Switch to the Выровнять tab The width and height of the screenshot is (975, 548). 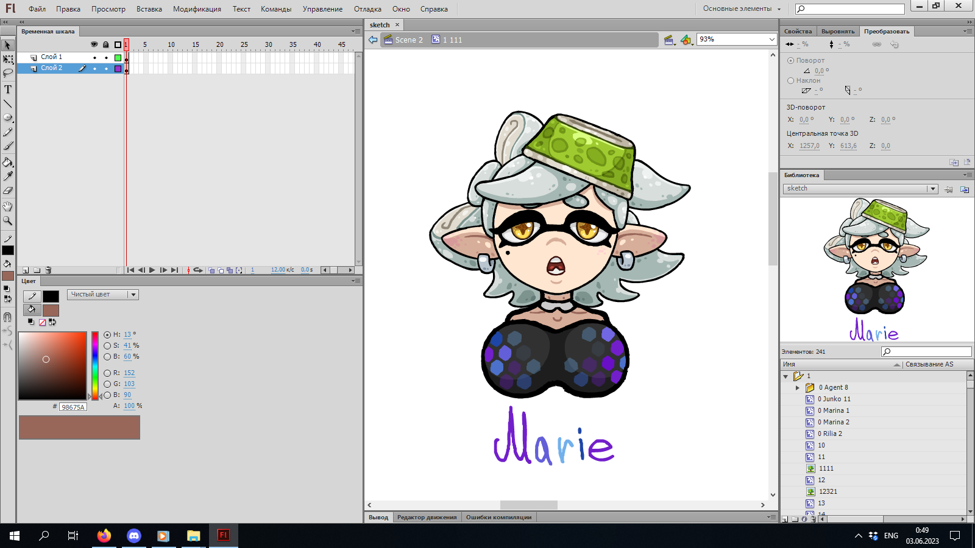click(x=838, y=31)
